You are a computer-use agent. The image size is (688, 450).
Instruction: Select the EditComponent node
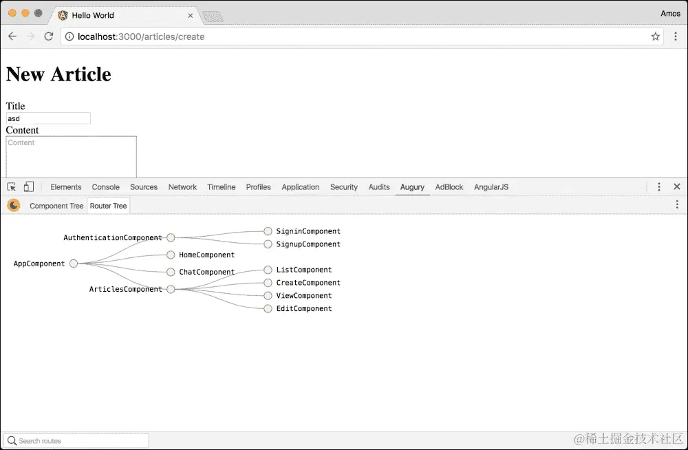click(268, 309)
